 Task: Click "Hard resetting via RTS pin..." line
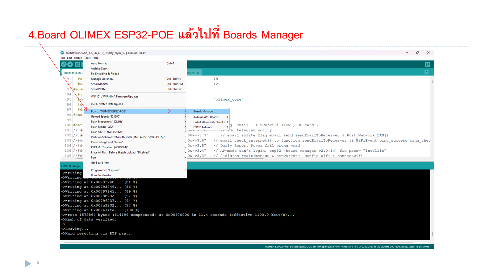tap(97, 234)
